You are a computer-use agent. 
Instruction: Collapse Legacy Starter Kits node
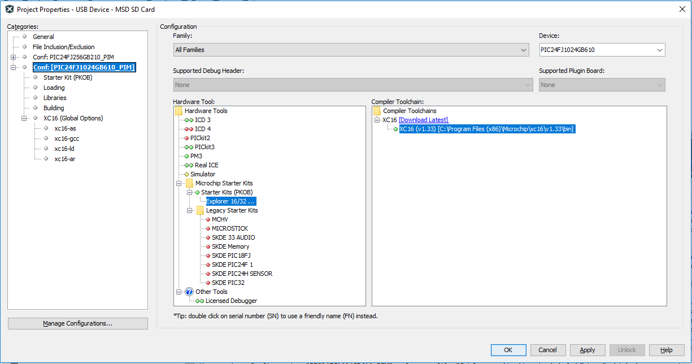point(190,210)
